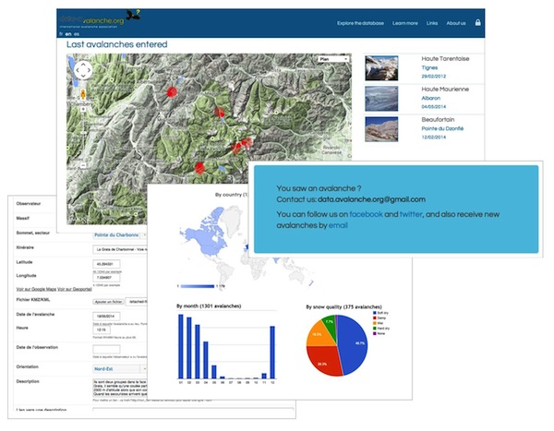Click the Beaufortain avalanche thumbnail
This screenshot has height=431, width=554.
[x=381, y=129]
